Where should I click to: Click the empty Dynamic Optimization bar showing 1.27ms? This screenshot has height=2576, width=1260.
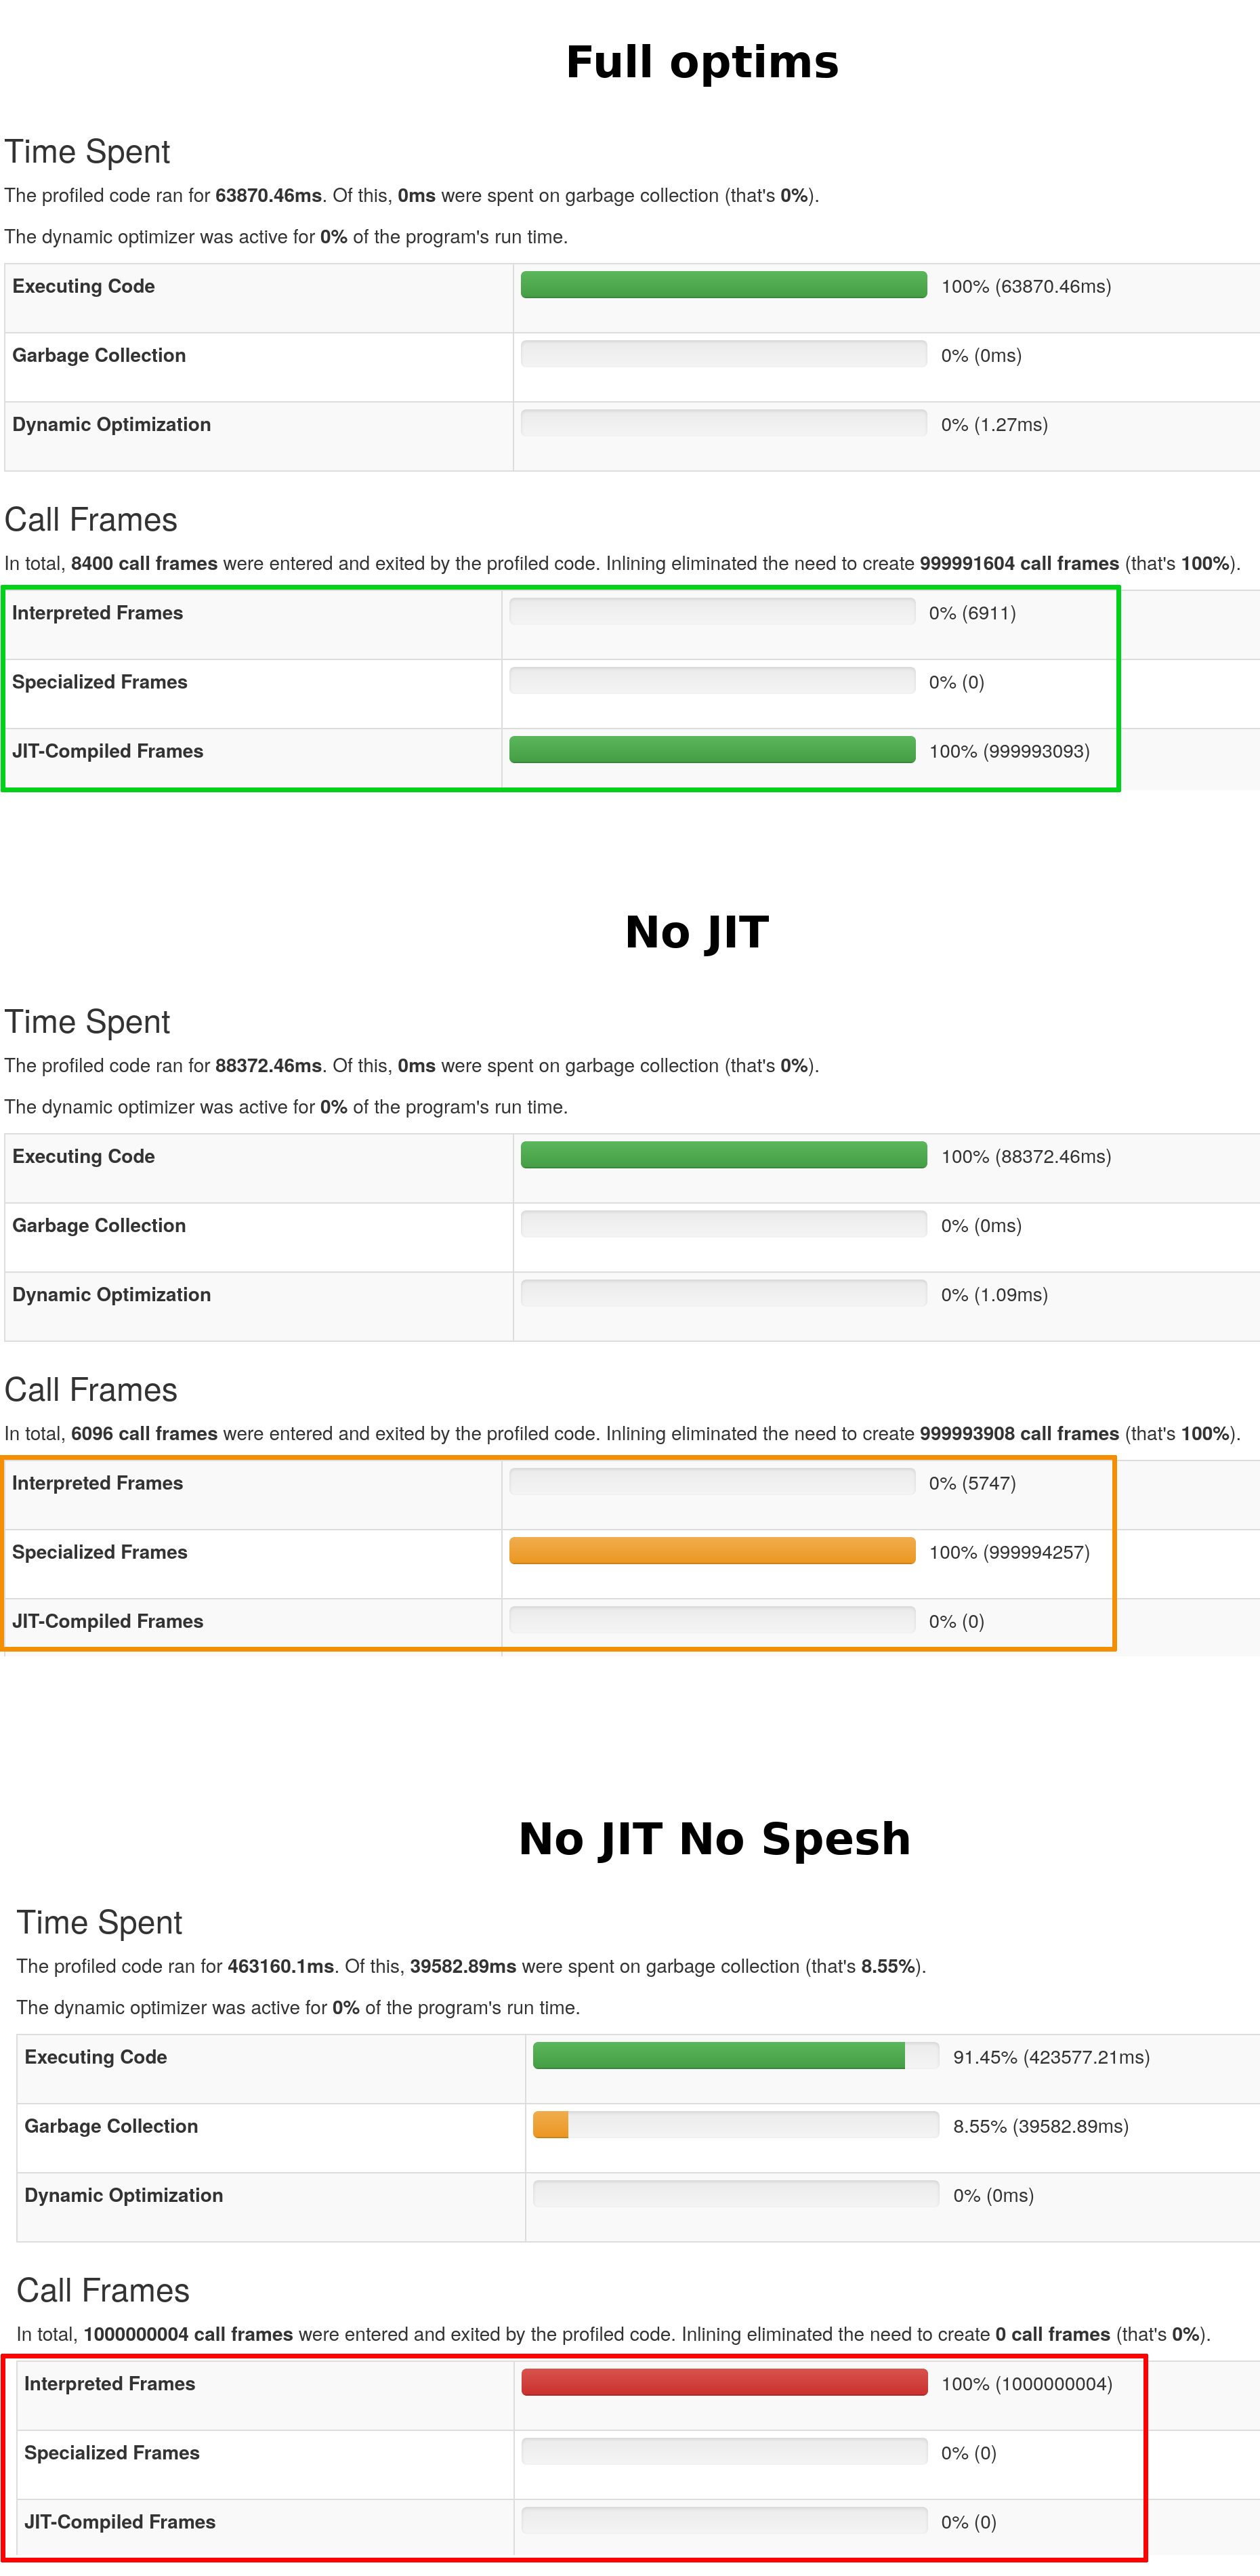coord(723,423)
